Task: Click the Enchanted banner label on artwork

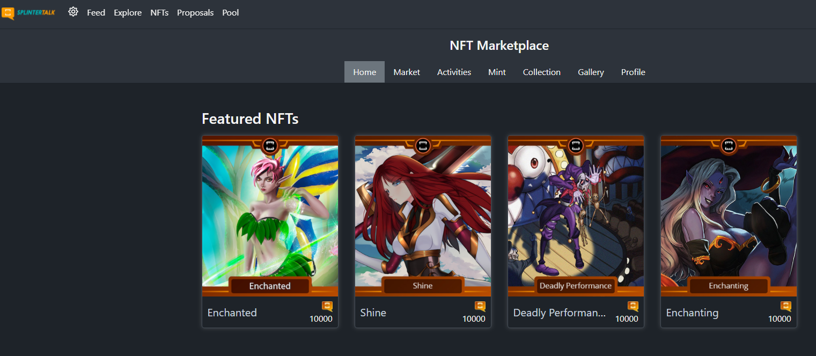Action: [270, 286]
